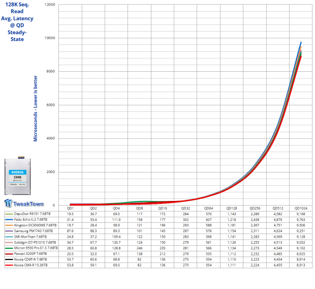Click the '12000' y-axis value

point(50,5)
